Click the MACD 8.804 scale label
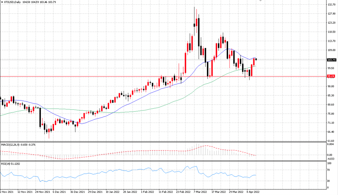The height and width of the screenshot is (195, 338). point(331,144)
